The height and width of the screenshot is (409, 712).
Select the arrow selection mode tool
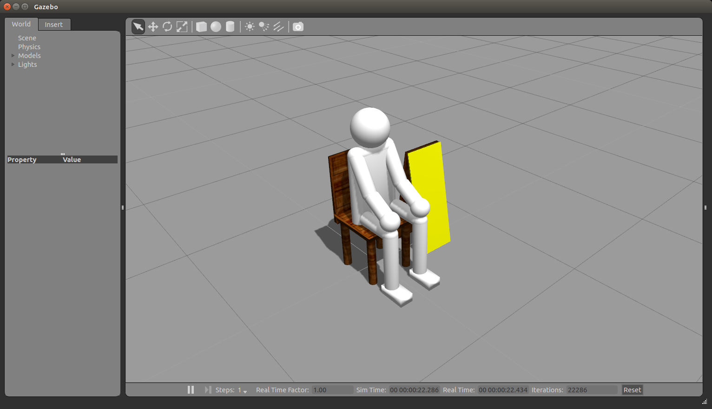click(x=138, y=27)
